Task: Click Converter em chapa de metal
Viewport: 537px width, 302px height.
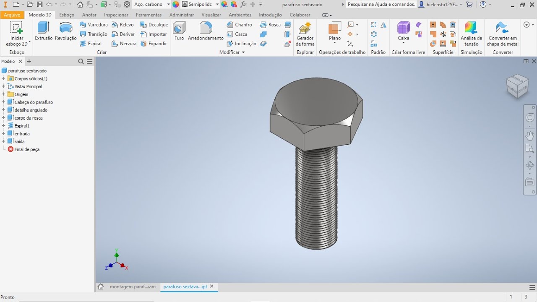Action: (503, 34)
